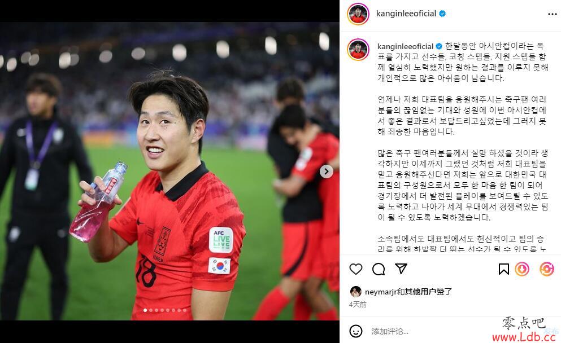This screenshot has height=343, width=561.
Task: Advance to next photo with carousel arrow
Action: coord(326,171)
